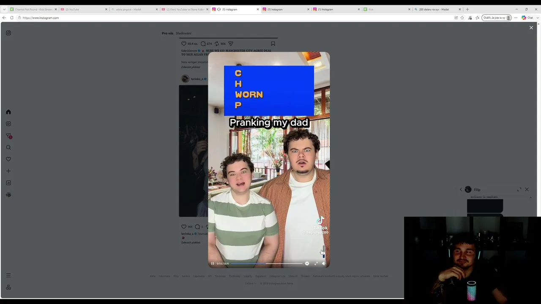Image resolution: width=541 pixels, height=304 pixels.
Task: Open the browser settings and more menu
Action: point(516,18)
